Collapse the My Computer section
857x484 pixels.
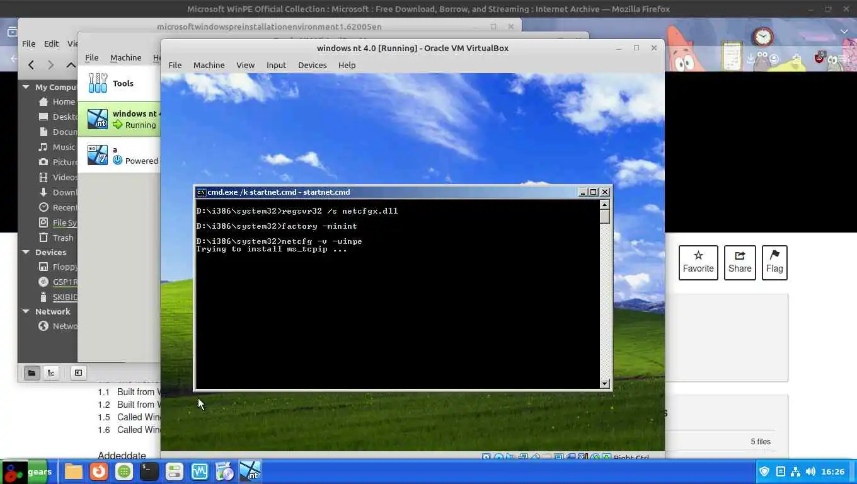[26, 87]
